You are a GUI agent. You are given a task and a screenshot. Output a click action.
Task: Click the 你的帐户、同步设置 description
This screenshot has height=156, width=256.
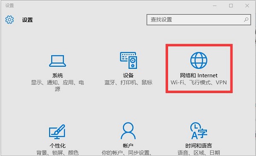coord(127,153)
